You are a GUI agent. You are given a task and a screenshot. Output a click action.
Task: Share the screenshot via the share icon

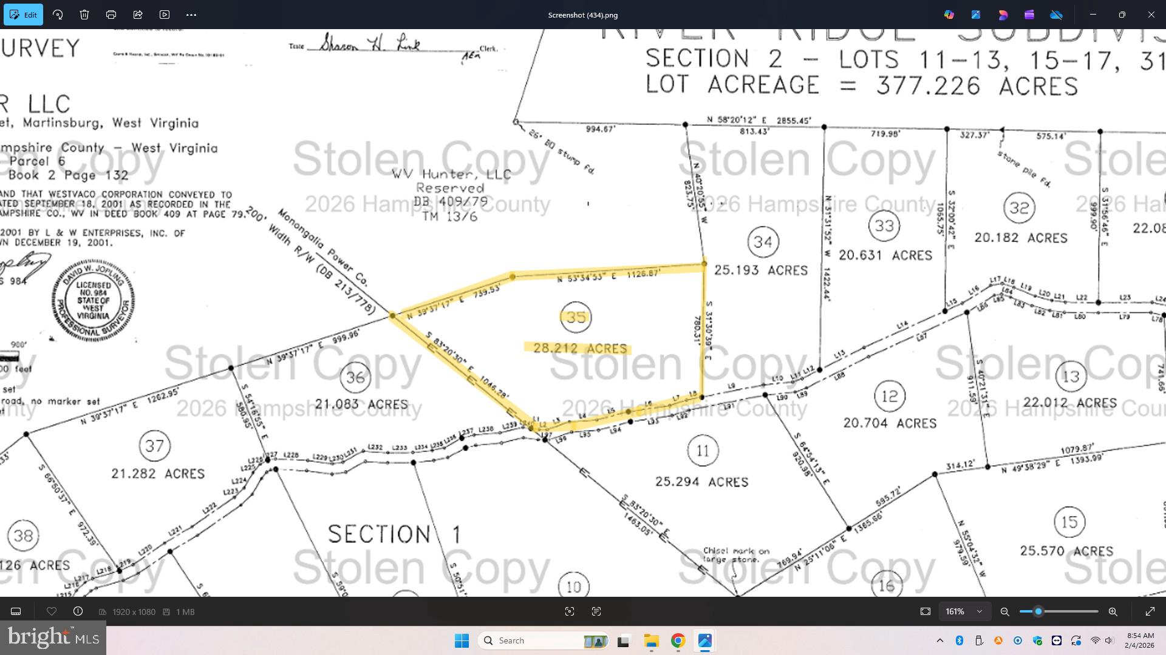click(x=138, y=15)
